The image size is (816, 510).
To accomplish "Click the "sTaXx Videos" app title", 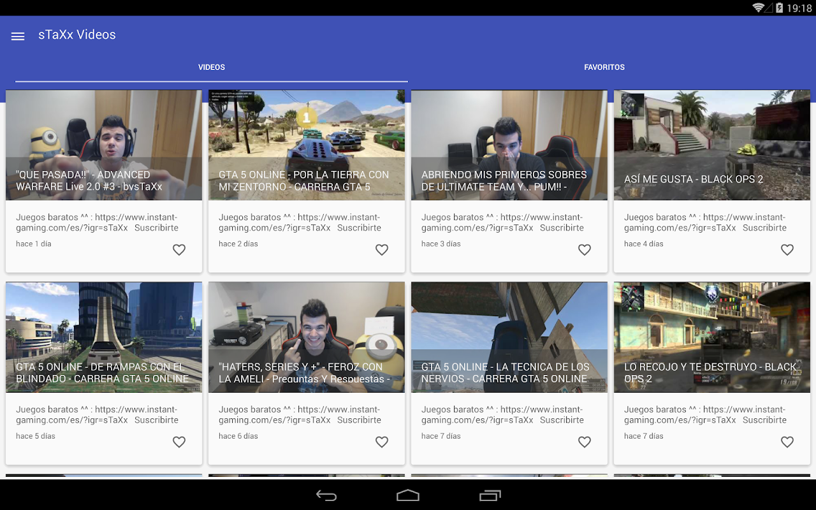I will [x=77, y=35].
